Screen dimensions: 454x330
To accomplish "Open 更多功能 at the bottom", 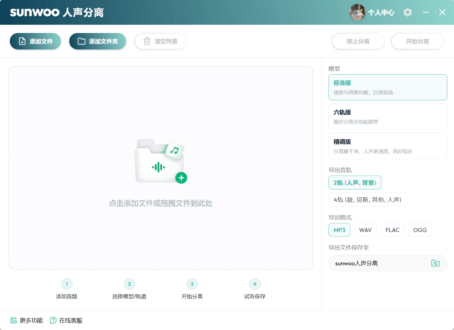I will coord(26,320).
